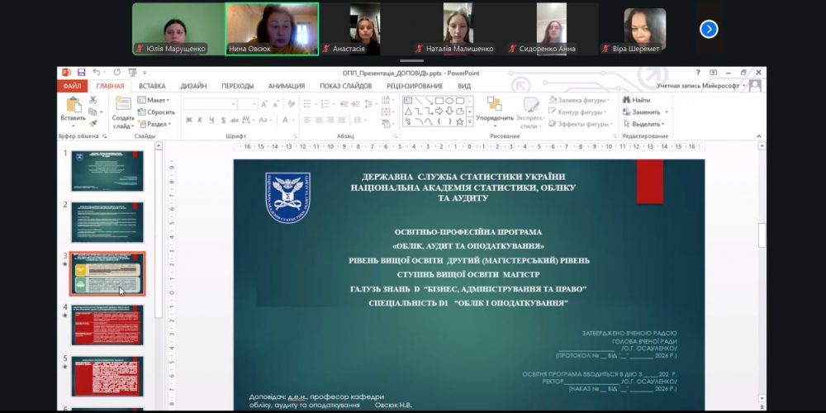Collapse the ribbon with the chevron
This screenshot has height=413, width=826.
tap(758, 136)
